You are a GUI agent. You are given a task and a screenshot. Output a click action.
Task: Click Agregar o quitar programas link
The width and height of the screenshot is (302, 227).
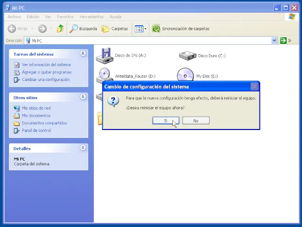click(x=47, y=72)
